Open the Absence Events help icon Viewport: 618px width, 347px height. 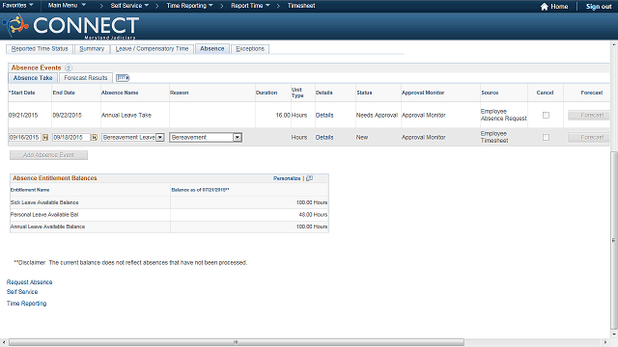tap(69, 67)
